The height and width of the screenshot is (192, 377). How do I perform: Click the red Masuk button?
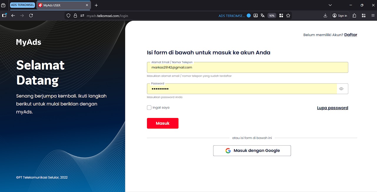coord(163,123)
